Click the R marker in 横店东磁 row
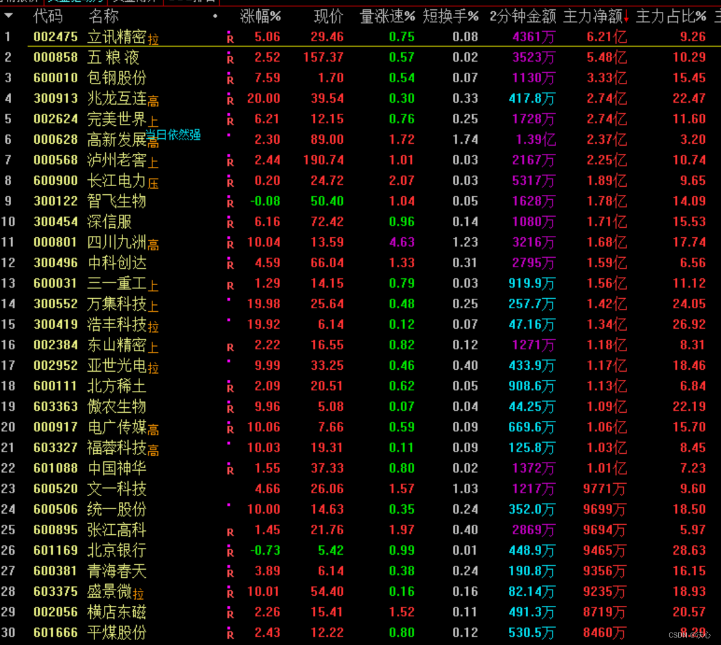 pos(230,614)
